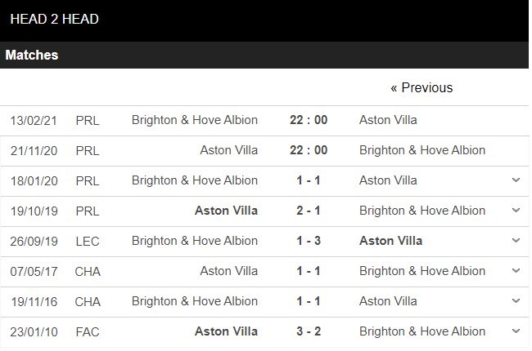Open the Matches tab
This screenshot has height=351, width=532.
coord(32,56)
